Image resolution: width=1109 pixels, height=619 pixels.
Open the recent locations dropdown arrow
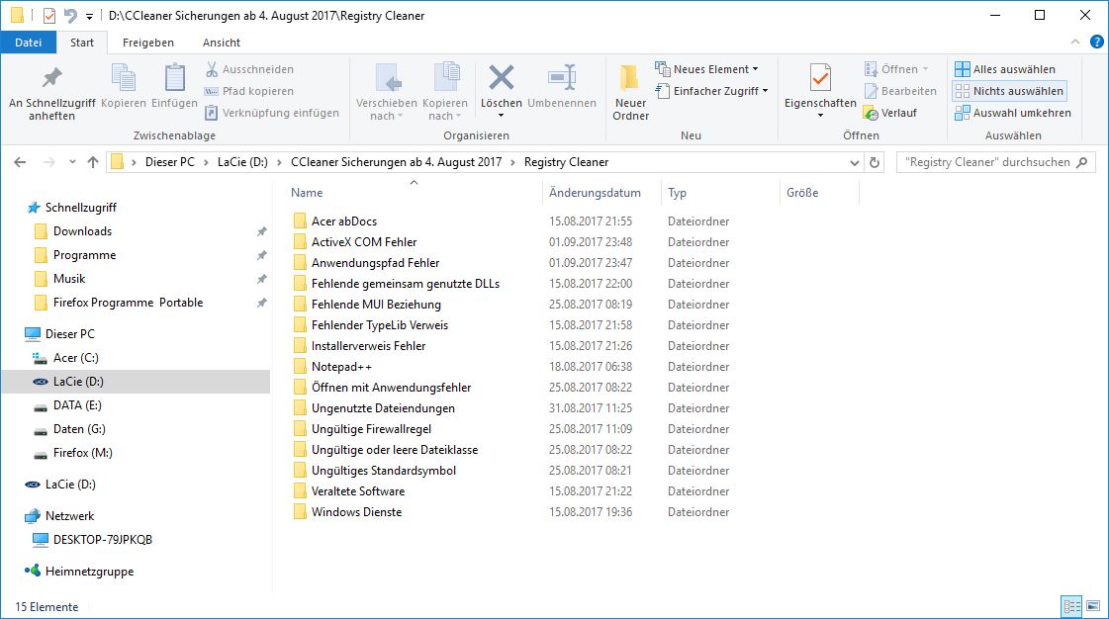coord(72,162)
